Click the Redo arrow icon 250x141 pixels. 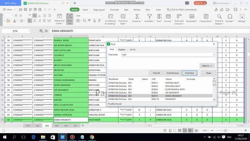50,9
